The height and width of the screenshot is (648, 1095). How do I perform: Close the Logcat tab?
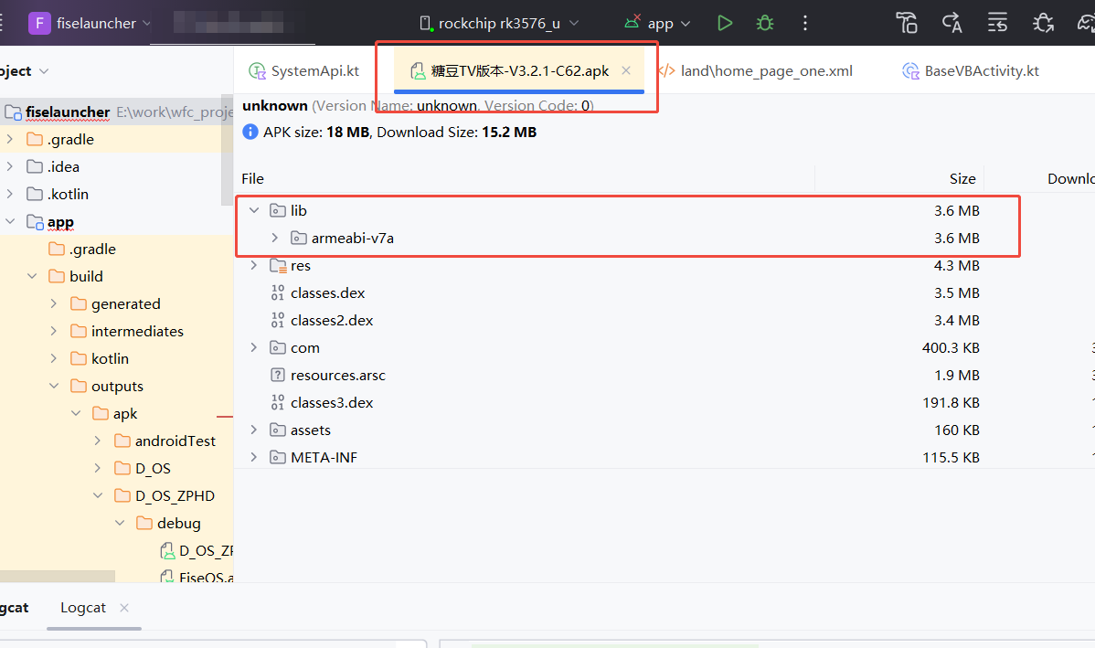[124, 608]
